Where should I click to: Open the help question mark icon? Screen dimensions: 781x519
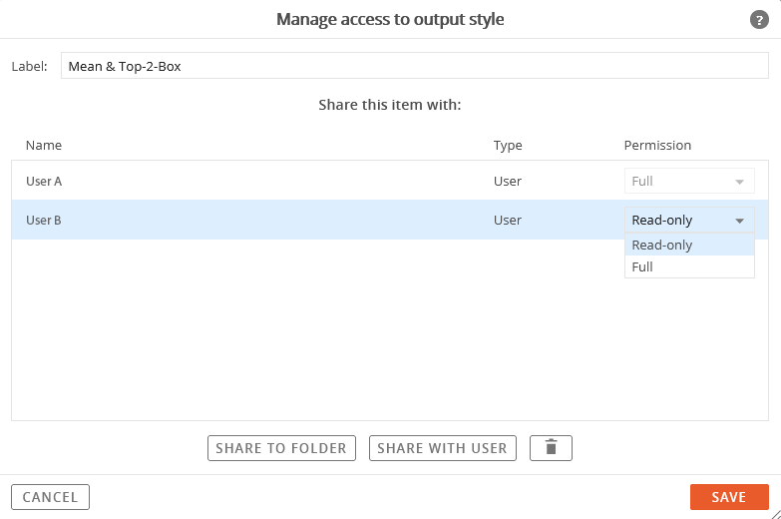[x=759, y=20]
